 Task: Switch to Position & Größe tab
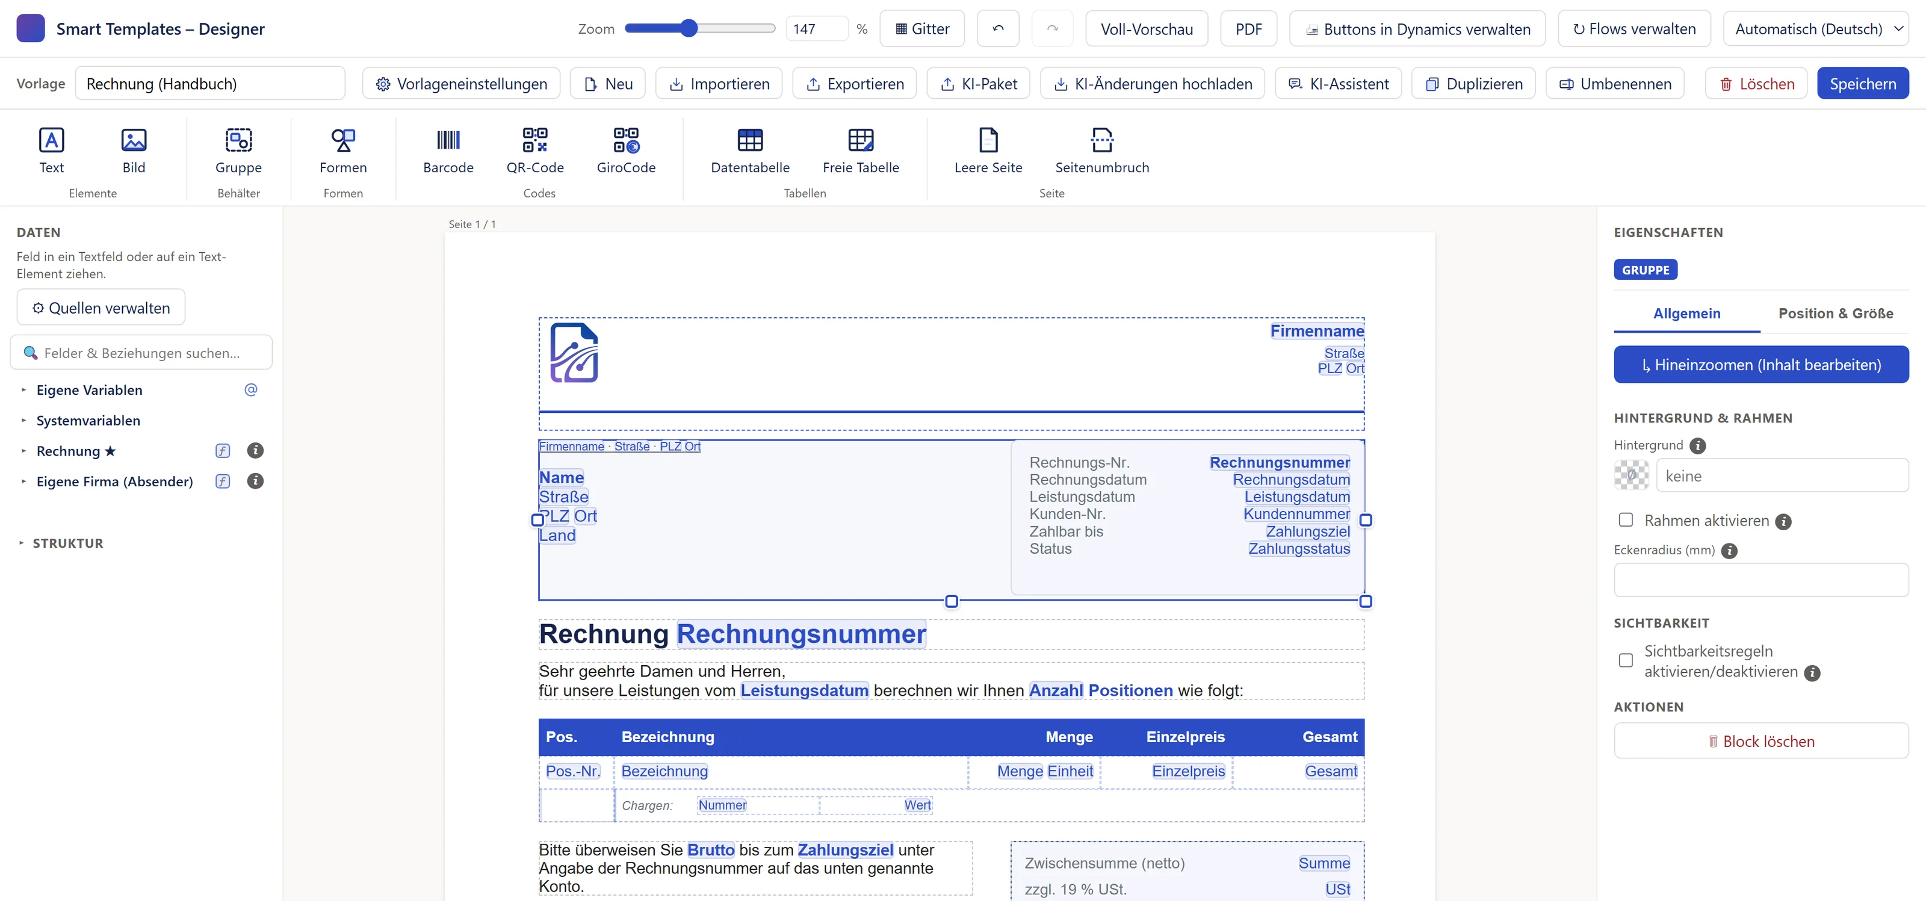pos(1835,314)
